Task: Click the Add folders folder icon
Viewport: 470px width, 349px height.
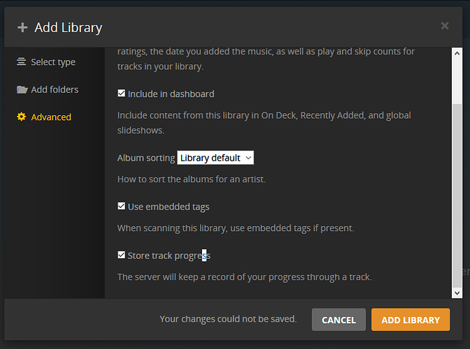Action: tap(22, 89)
